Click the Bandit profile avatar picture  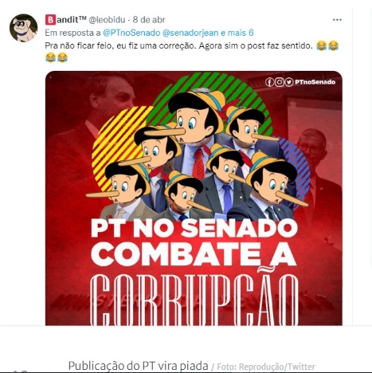tap(23, 28)
